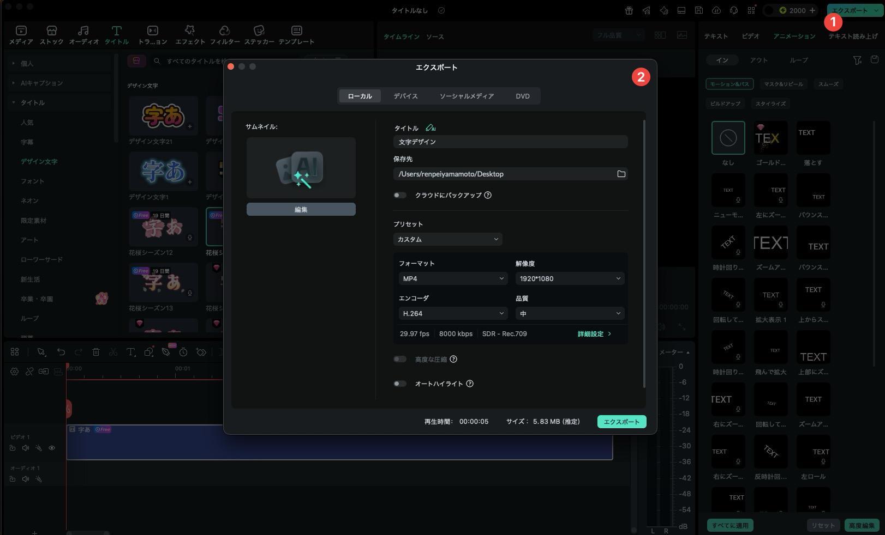Click the help icon beside cloud backup
This screenshot has height=535, width=885.
(488, 195)
